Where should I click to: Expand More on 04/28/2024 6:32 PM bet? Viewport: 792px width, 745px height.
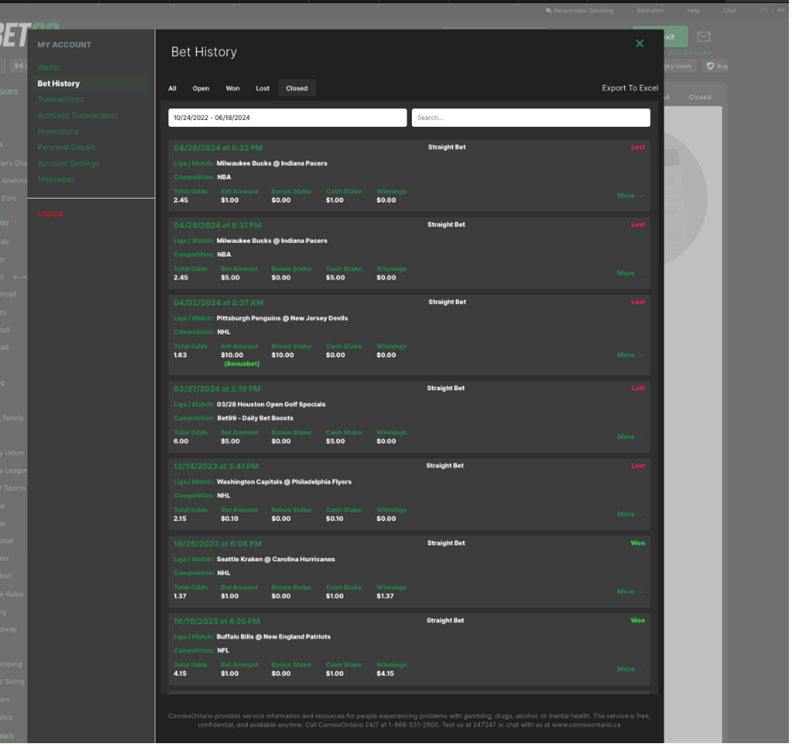coord(632,196)
